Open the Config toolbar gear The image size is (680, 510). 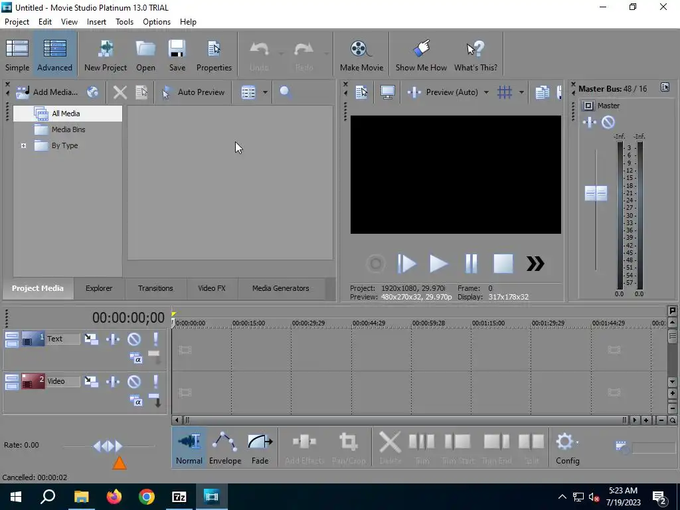(567, 448)
